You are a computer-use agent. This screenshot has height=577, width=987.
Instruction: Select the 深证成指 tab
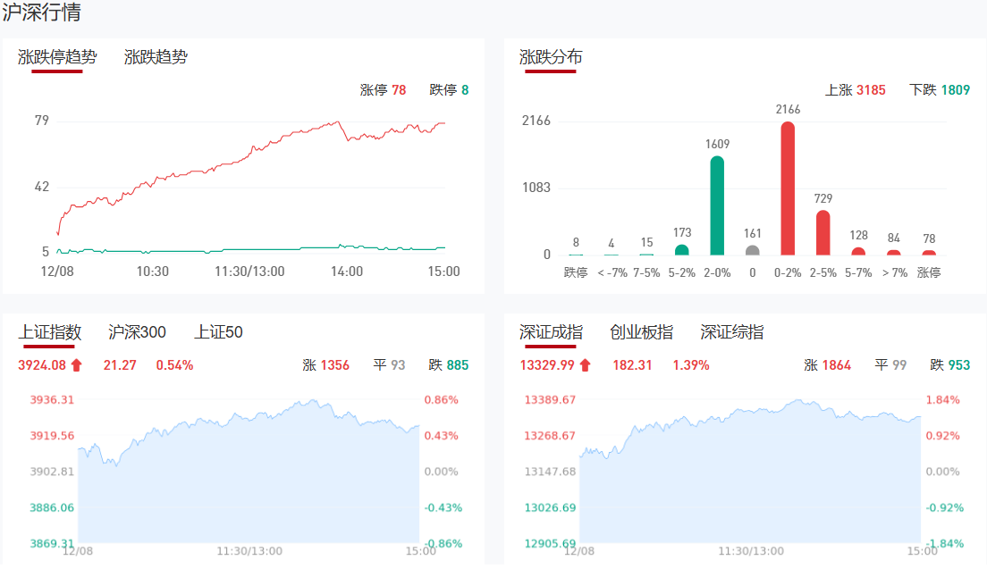click(551, 332)
